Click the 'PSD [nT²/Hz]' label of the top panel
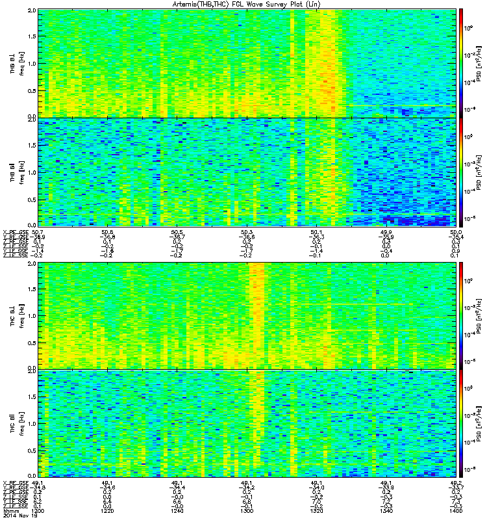 pos(478,63)
